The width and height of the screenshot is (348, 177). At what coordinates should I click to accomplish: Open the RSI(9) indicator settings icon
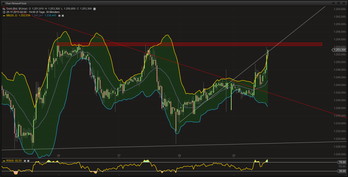[x=25, y=161]
